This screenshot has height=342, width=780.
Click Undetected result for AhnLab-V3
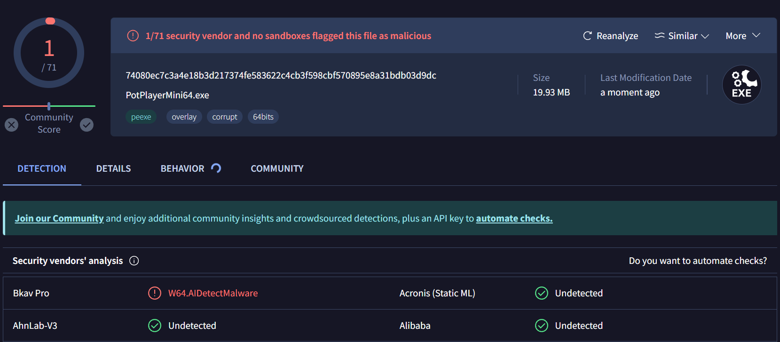192,326
